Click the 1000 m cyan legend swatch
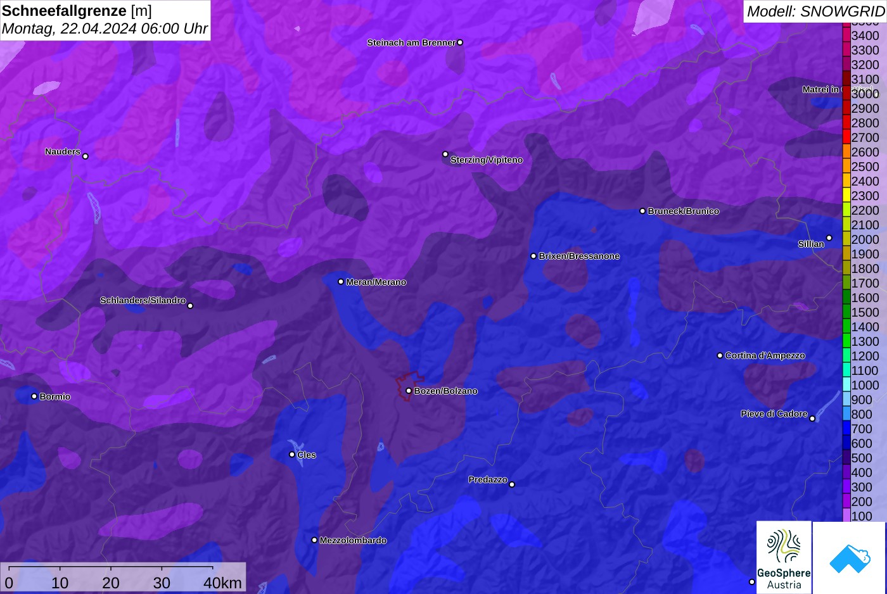The height and width of the screenshot is (594, 887). click(846, 385)
